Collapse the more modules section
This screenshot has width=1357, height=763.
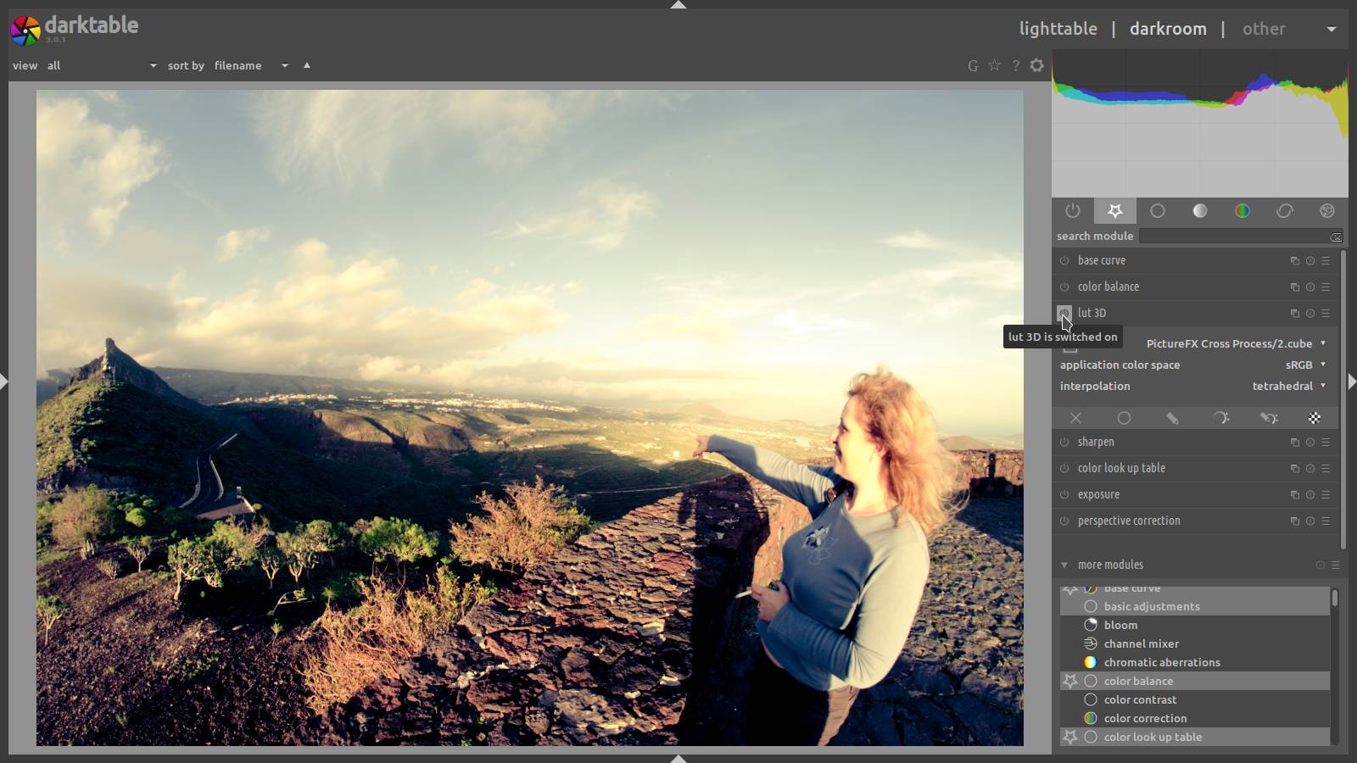click(x=1064, y=565)
